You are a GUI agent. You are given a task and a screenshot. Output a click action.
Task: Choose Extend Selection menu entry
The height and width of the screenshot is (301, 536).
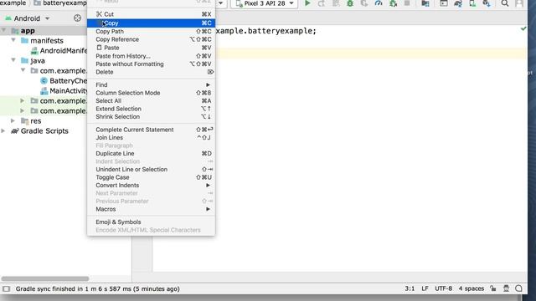tap(151, 109)
